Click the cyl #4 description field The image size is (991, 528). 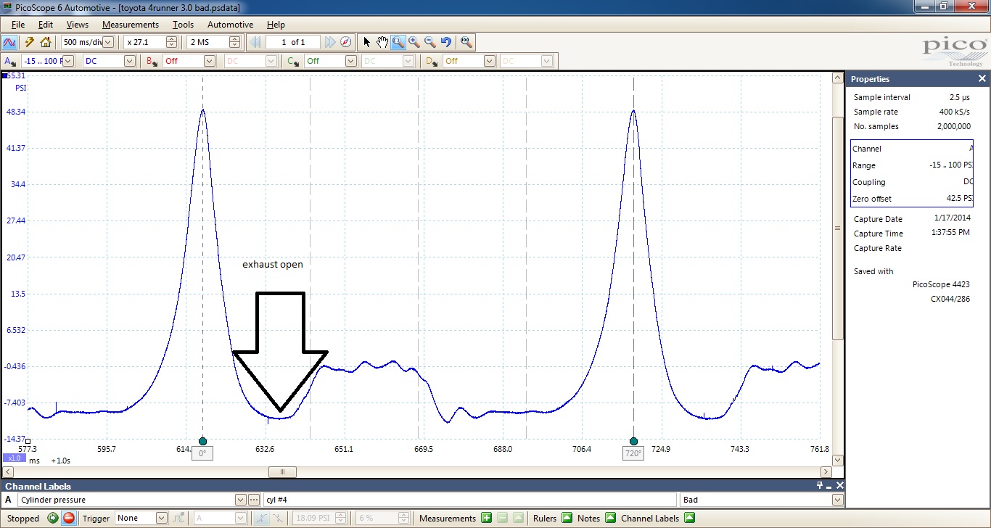pos(469,500)
